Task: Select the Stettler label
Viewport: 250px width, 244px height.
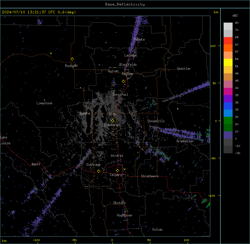Action: pyautogui.click(x=184, y=69)
